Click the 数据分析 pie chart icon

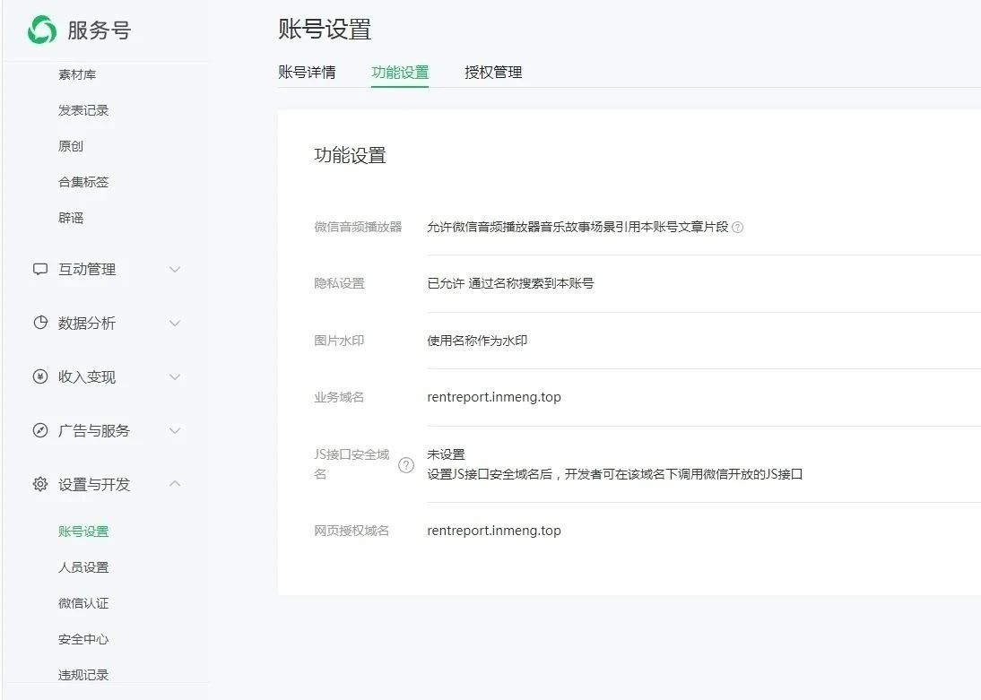[x=40, y=323]
